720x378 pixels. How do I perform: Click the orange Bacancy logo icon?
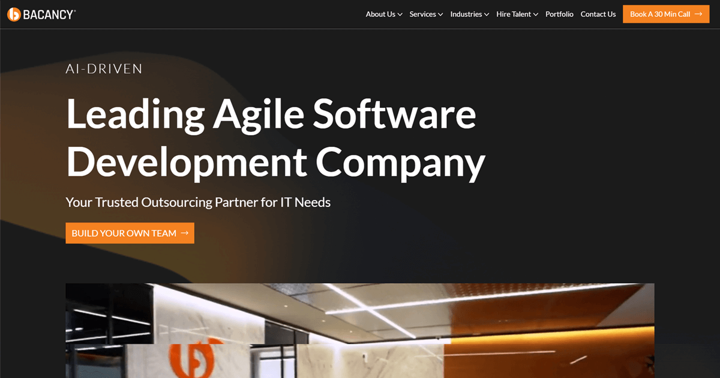[x=14, y=14]
